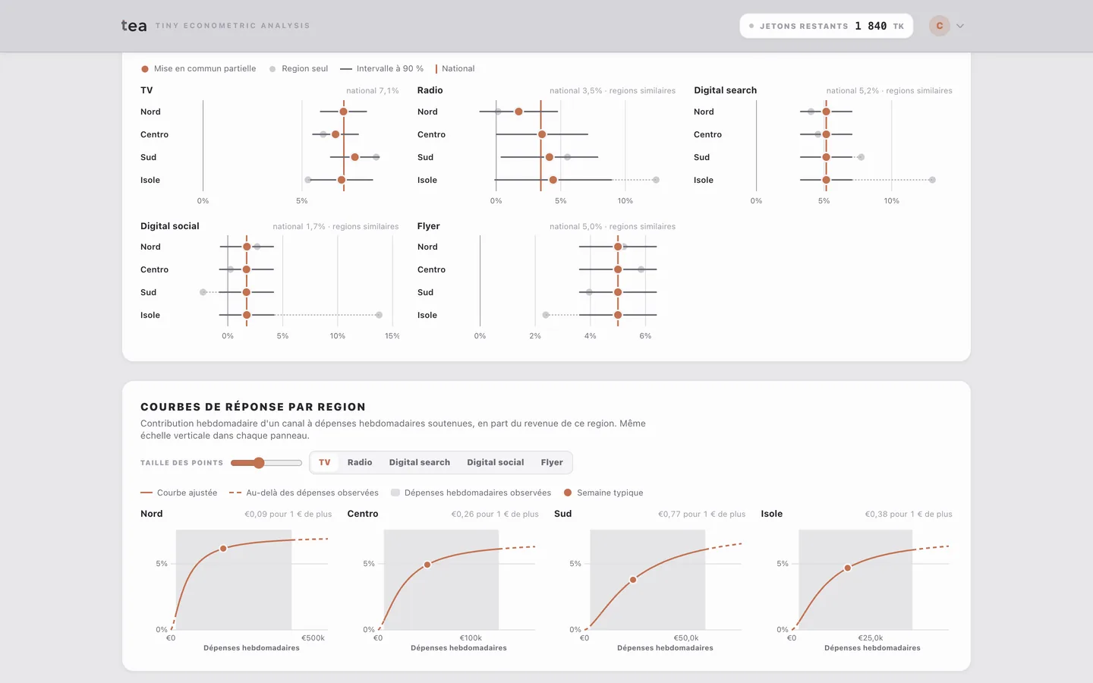Click the typical week point on Sud curve
Image resolution: width=1093 pixels, height=683 pixels.
633,580
